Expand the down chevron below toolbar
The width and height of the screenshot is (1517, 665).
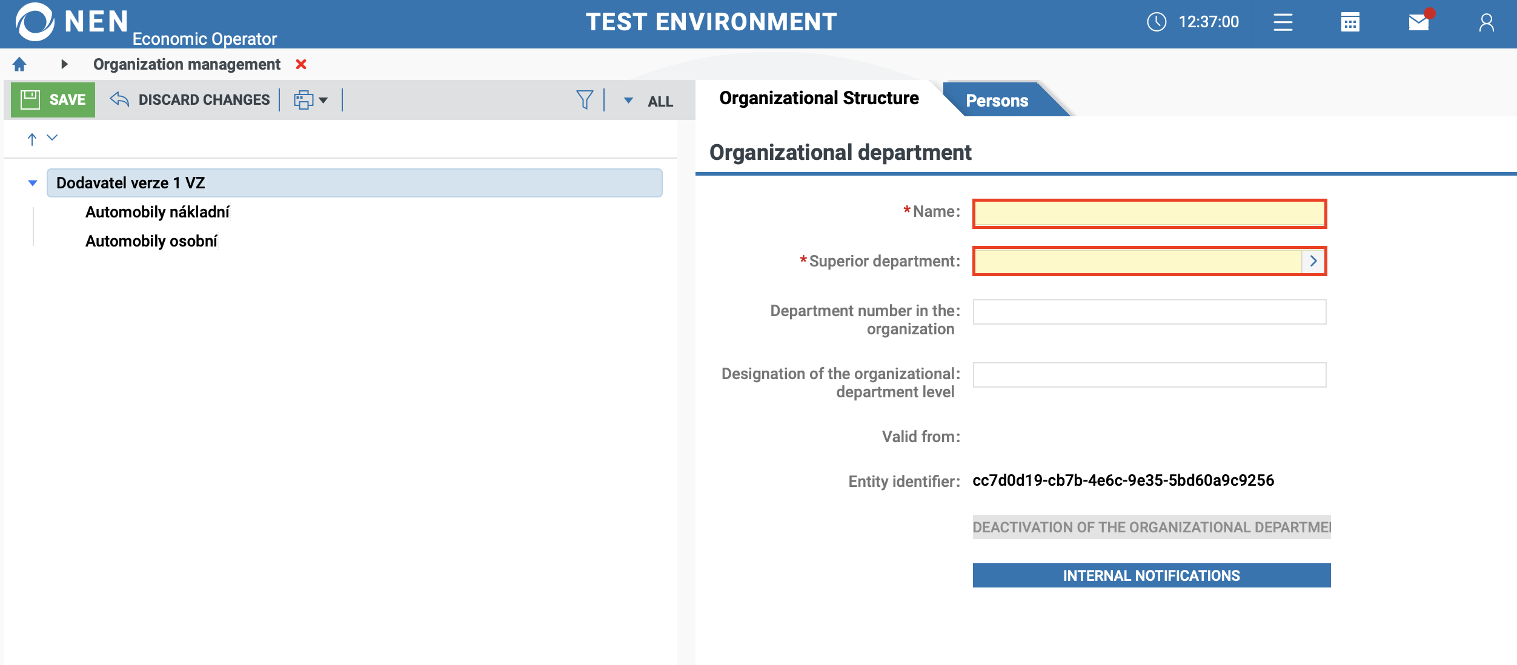pos(52,138)
